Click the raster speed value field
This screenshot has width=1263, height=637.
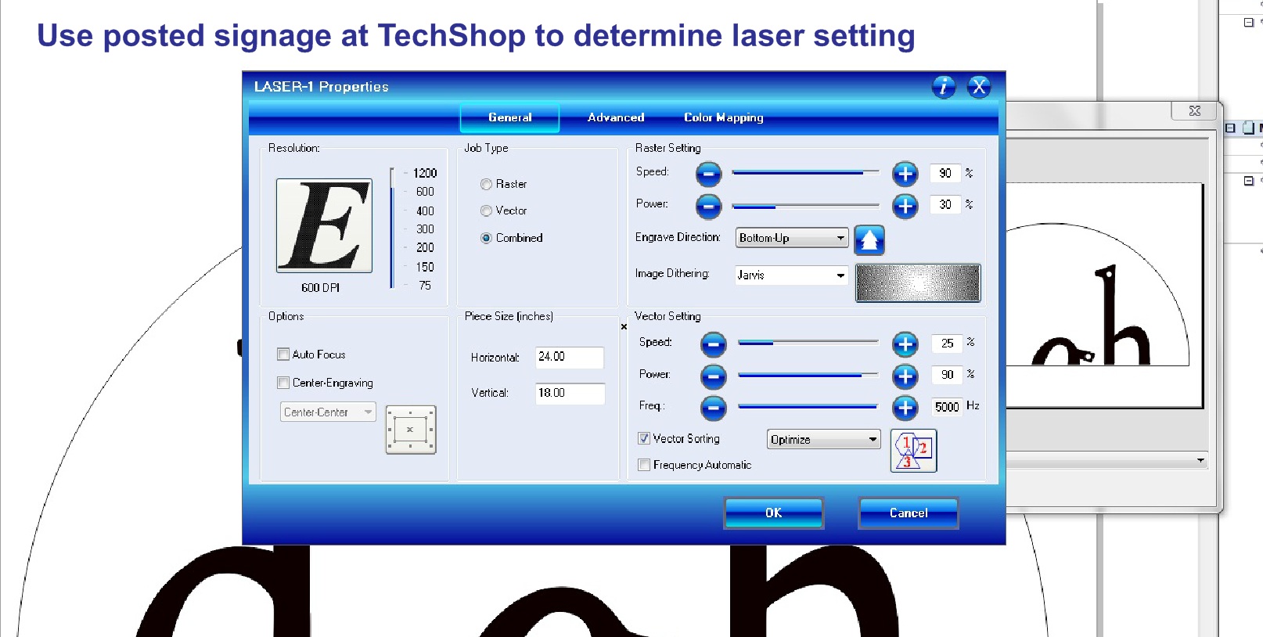[x=945, y=173]
